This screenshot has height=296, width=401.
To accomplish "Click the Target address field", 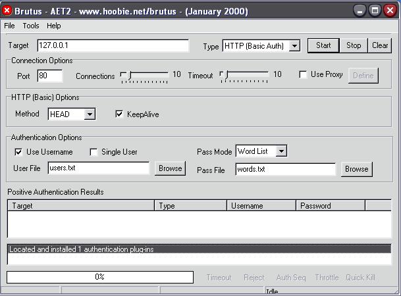I will click(113, 45).
